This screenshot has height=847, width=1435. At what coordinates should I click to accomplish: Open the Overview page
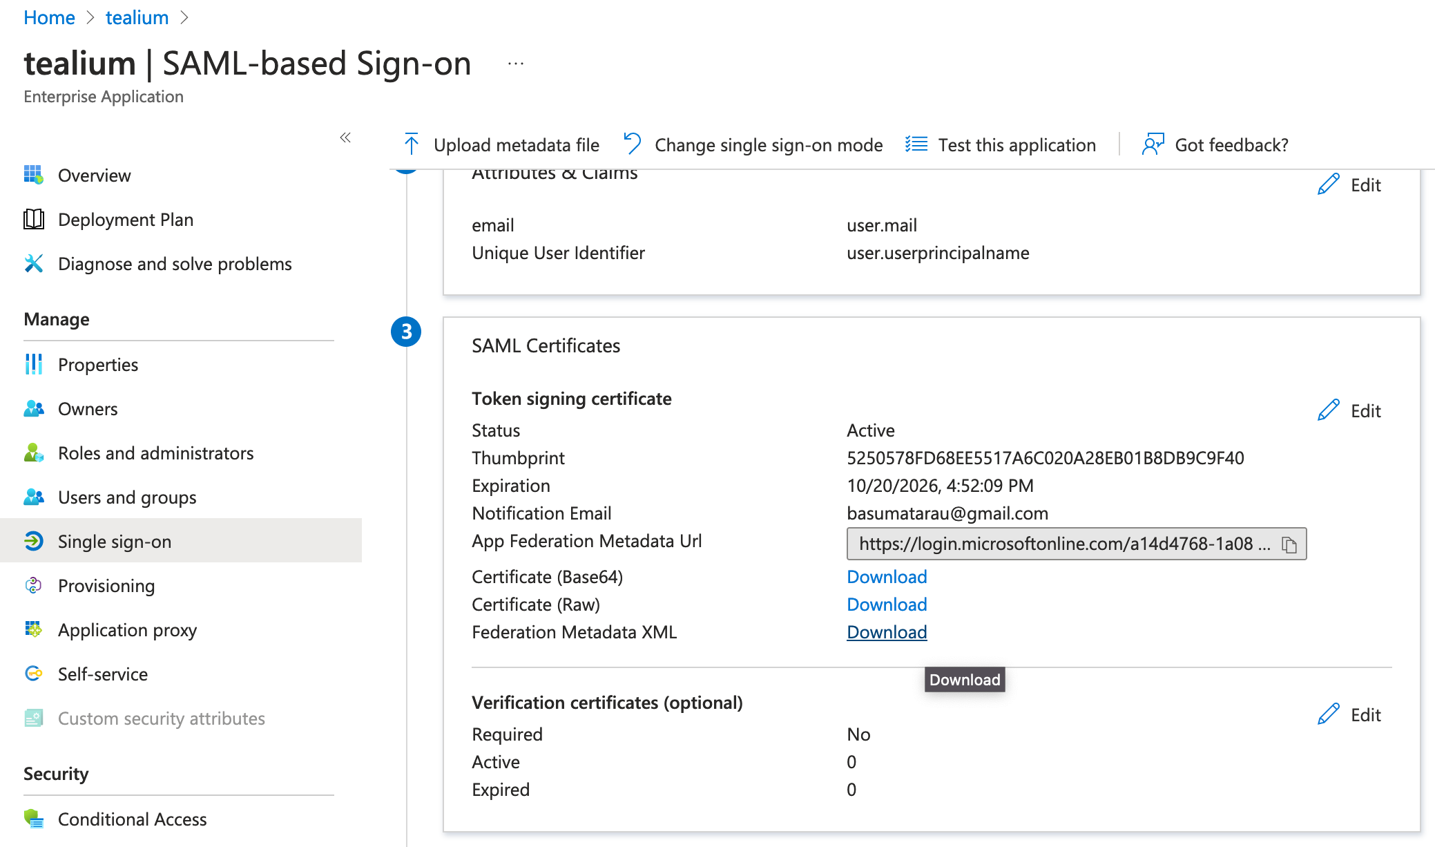94,175
